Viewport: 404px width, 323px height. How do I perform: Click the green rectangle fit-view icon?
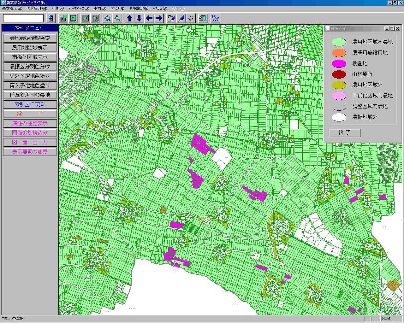click(85, 18)
